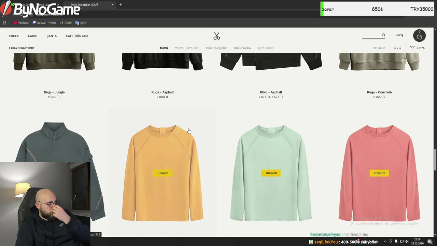The image size is (437, 246).
Task: Open the Gmail bookmark
Action: pyautogui.click(x=66, y=23)
